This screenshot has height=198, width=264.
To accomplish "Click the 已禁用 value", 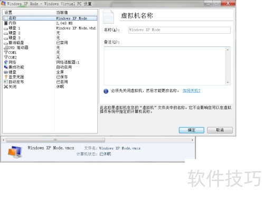I will (62, 43).
